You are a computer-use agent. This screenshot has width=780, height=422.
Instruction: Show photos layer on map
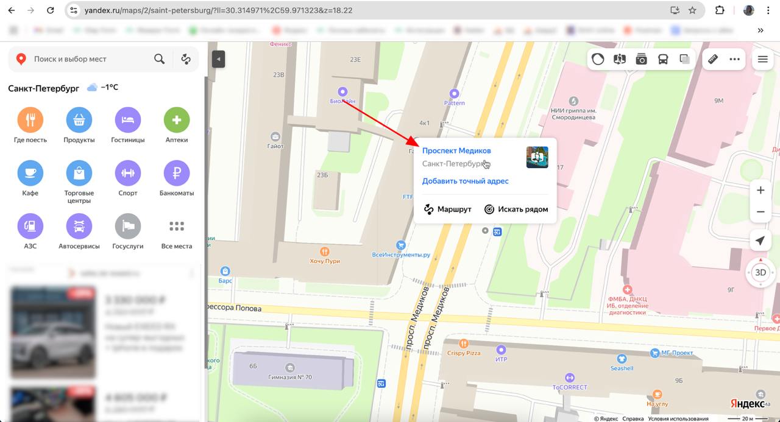tap(641, 59)
